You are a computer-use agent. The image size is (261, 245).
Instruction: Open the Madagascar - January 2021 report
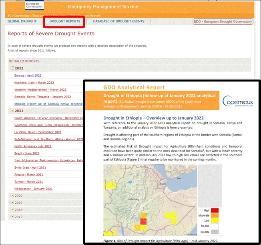(x=33, y=189)
